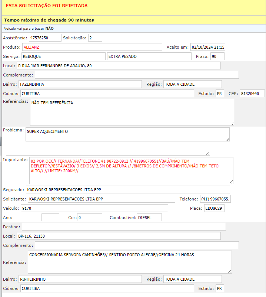Click the empty Destino field

tap(124, 227)
